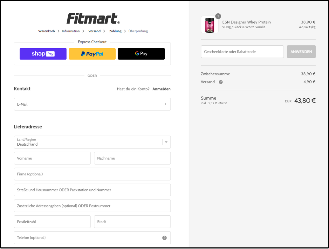
Task: Focus the Vorname field
Action: (52, 158)
